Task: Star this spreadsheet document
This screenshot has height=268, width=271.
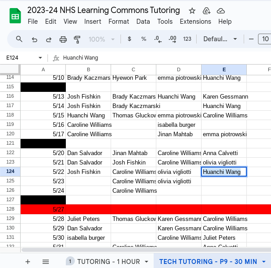Action: click(x=192, y=11)
